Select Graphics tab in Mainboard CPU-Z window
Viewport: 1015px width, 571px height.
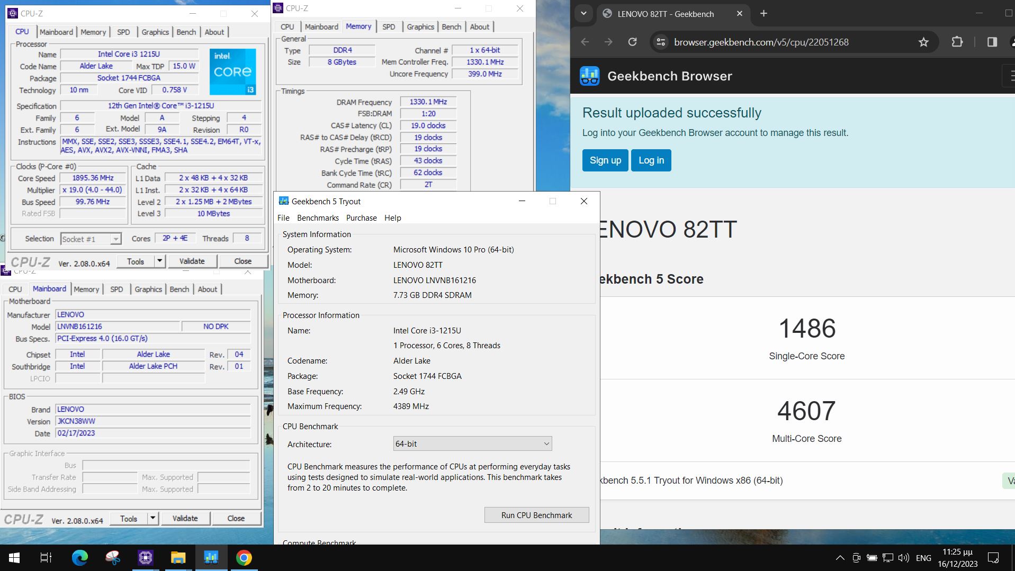148,289
